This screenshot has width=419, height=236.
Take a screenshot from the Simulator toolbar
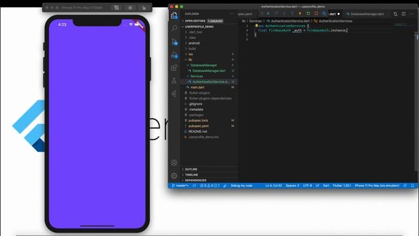[117, 8]
